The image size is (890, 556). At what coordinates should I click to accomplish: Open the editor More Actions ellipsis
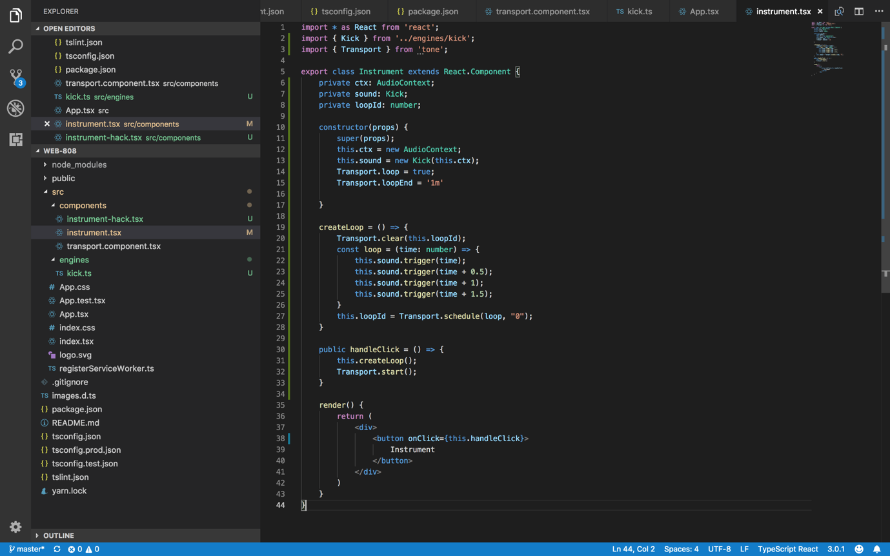point(879,11)
